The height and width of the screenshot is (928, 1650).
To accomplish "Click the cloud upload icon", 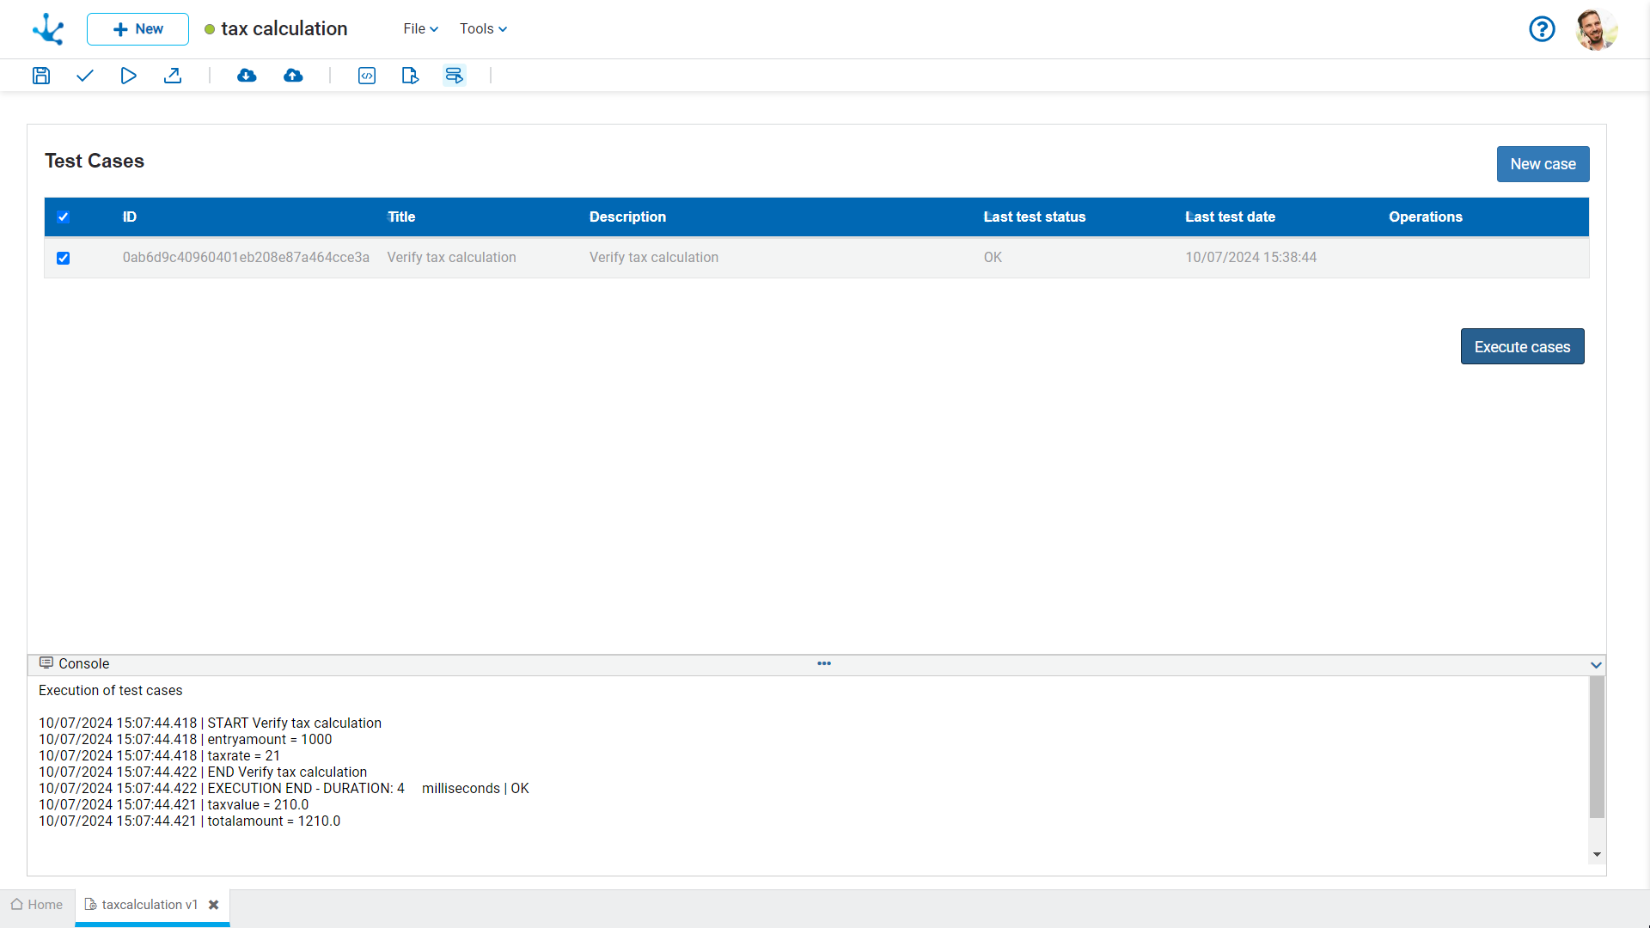I will pyautogui.click(x=293, y=76).
